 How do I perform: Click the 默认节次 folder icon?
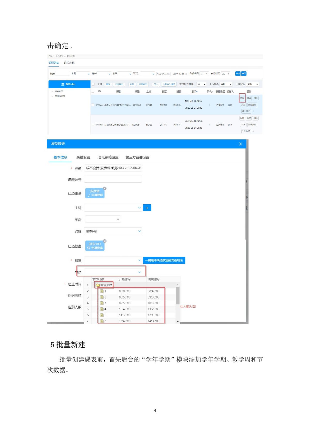(x=98, y=285)
